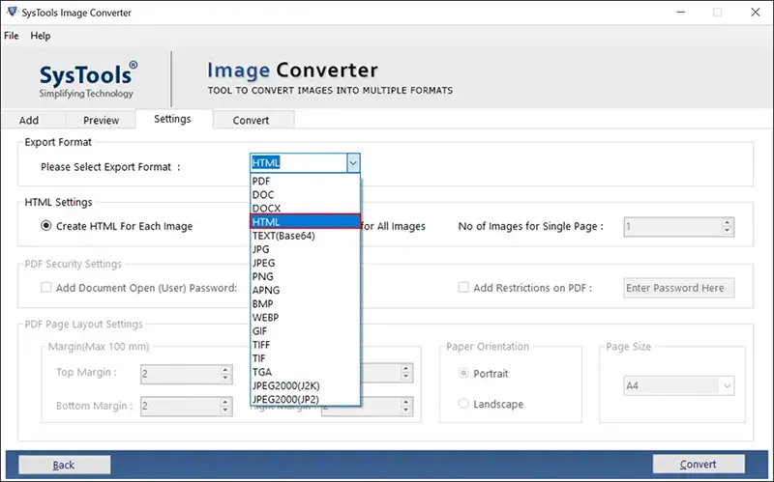Open the A4 Page Size dropdown
The height and width of the screenshot is (482, 774).
tap(679, 386)
